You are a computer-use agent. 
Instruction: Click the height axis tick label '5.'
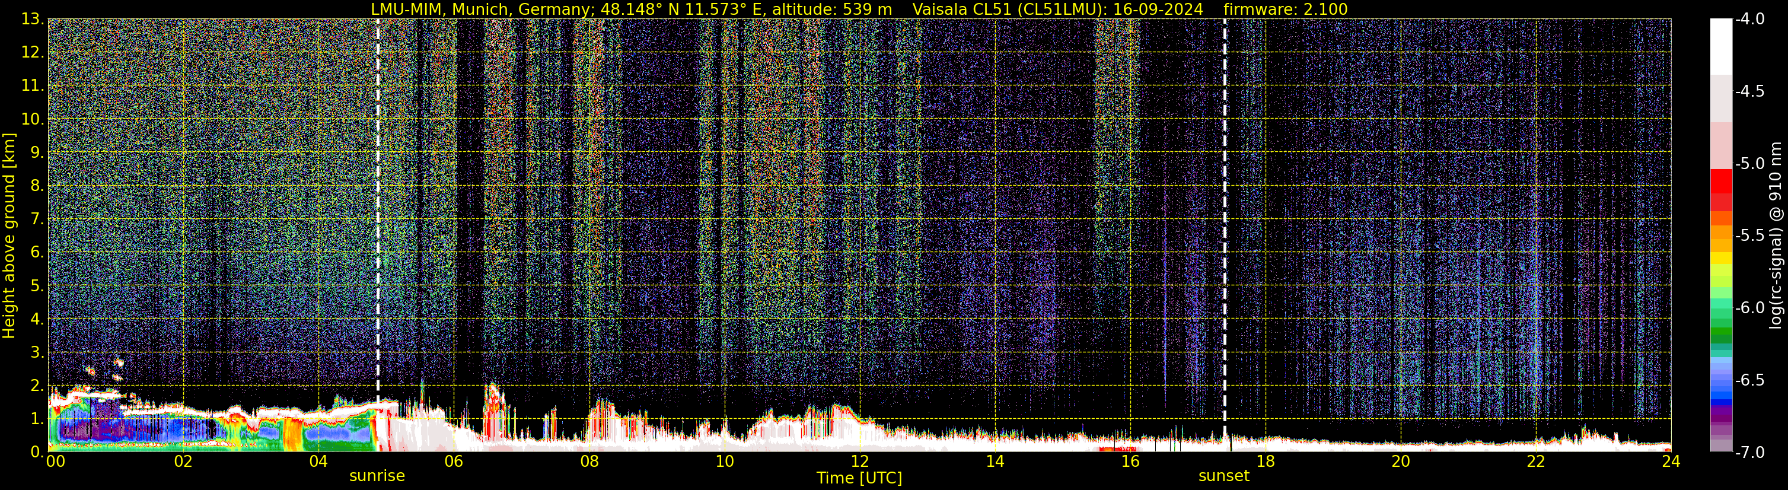click(37, 286)
